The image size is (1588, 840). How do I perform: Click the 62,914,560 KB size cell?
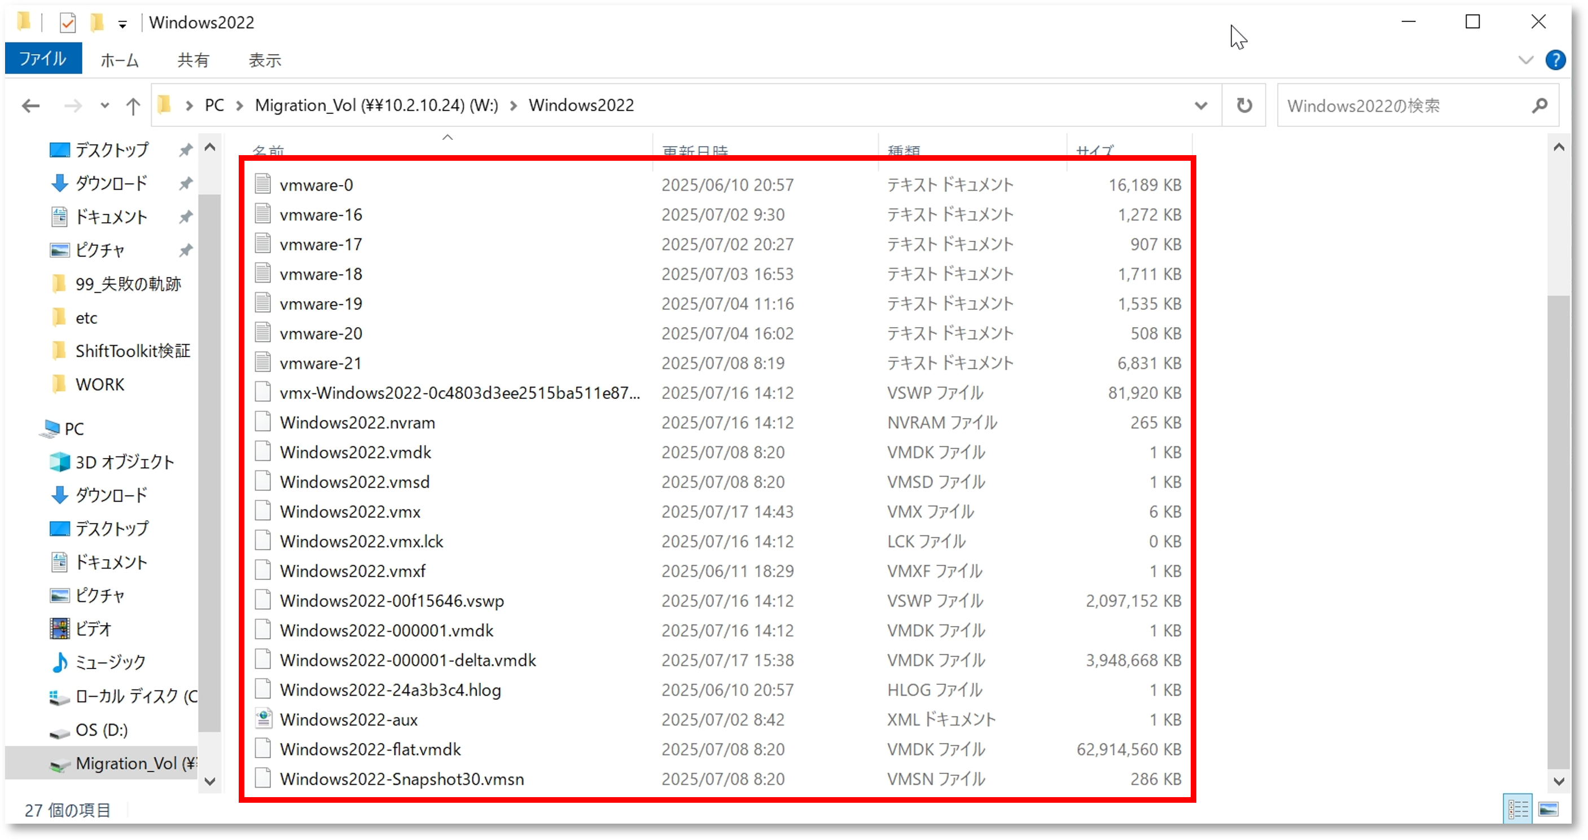point(1129,749)
